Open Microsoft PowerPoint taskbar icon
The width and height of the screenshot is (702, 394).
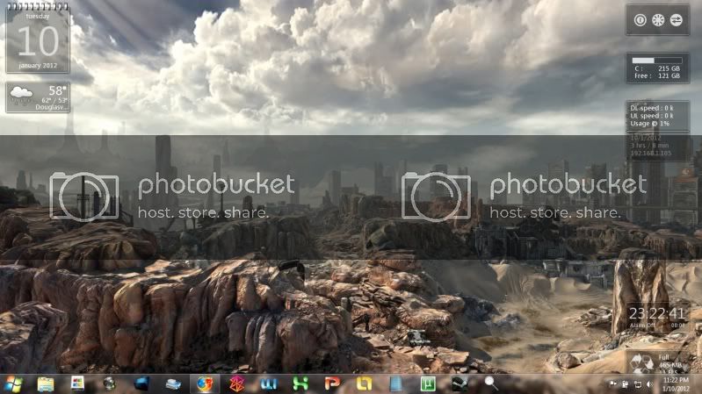(x=332, y=383)
